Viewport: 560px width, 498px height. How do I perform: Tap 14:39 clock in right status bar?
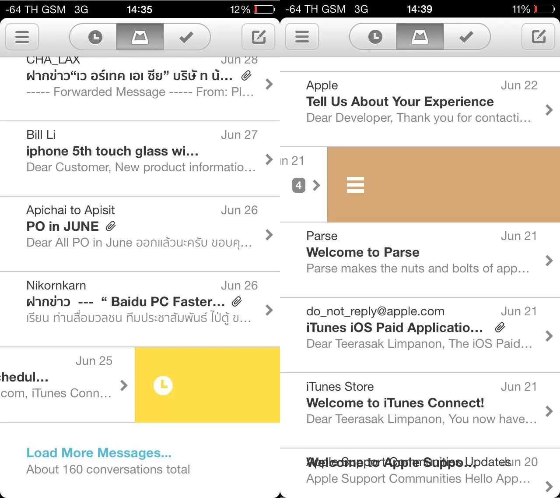pos(420,9)
